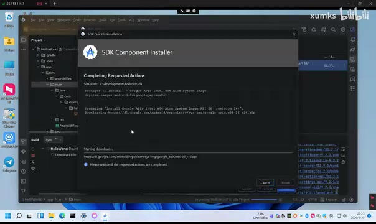Collapse the app folder
The width and height of the screenshot is (376, 224).
point(38,67)
